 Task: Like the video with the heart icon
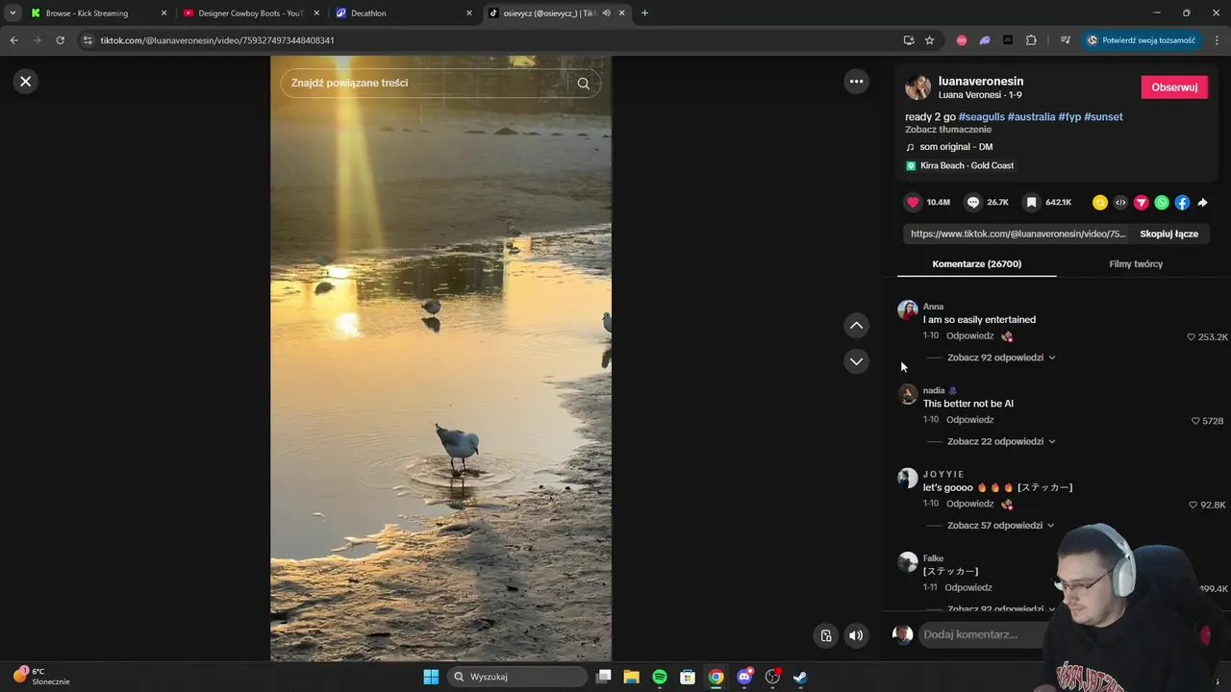coord(913,203)
